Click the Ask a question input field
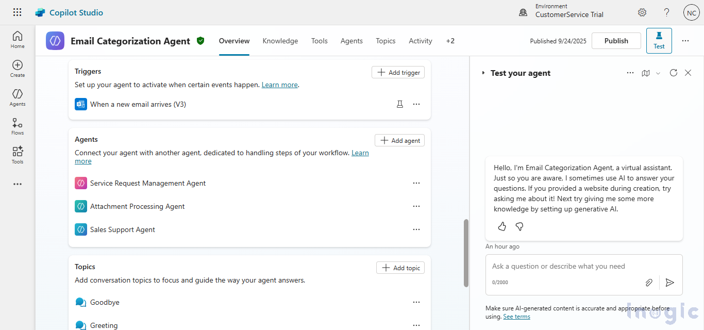Screen dimensions: 704x330 [x=567, y=267]
